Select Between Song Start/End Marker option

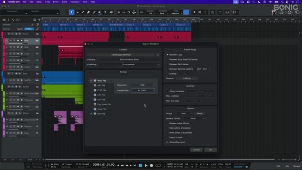[x=167, y=59]
